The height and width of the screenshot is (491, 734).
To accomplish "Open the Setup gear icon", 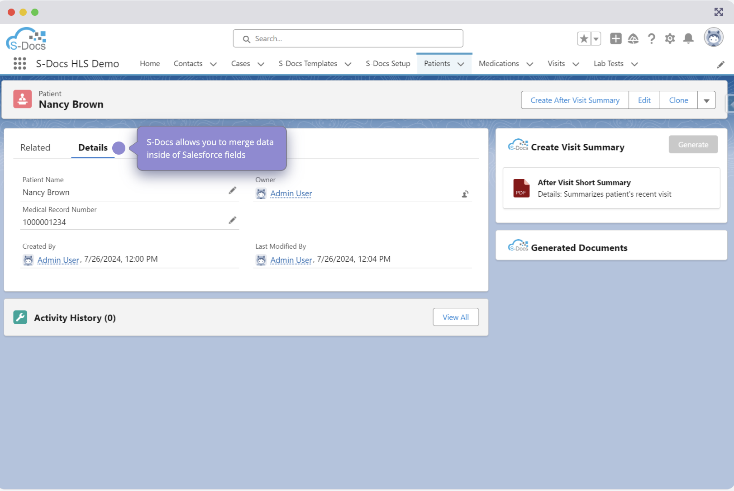I will (670, 39).
